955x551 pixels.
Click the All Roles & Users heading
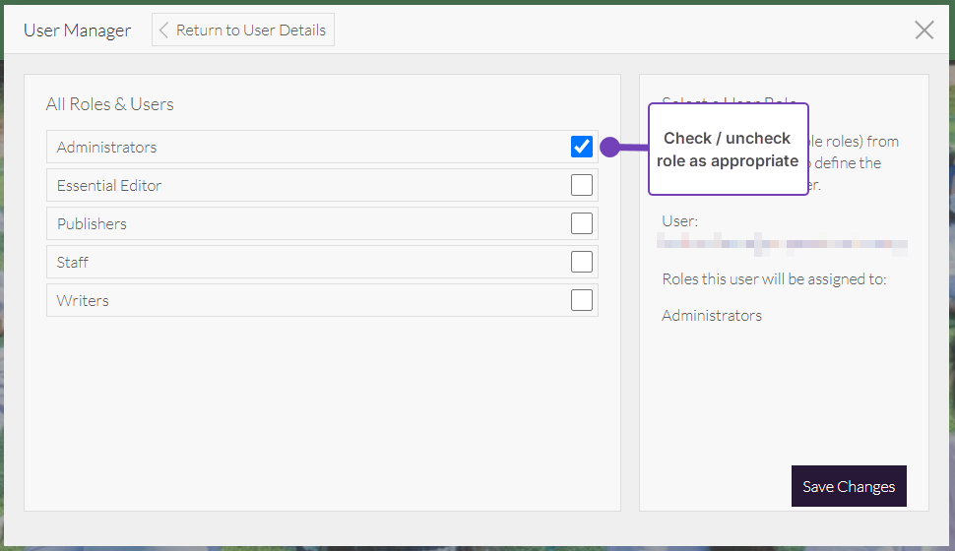(x=109, y=104)
